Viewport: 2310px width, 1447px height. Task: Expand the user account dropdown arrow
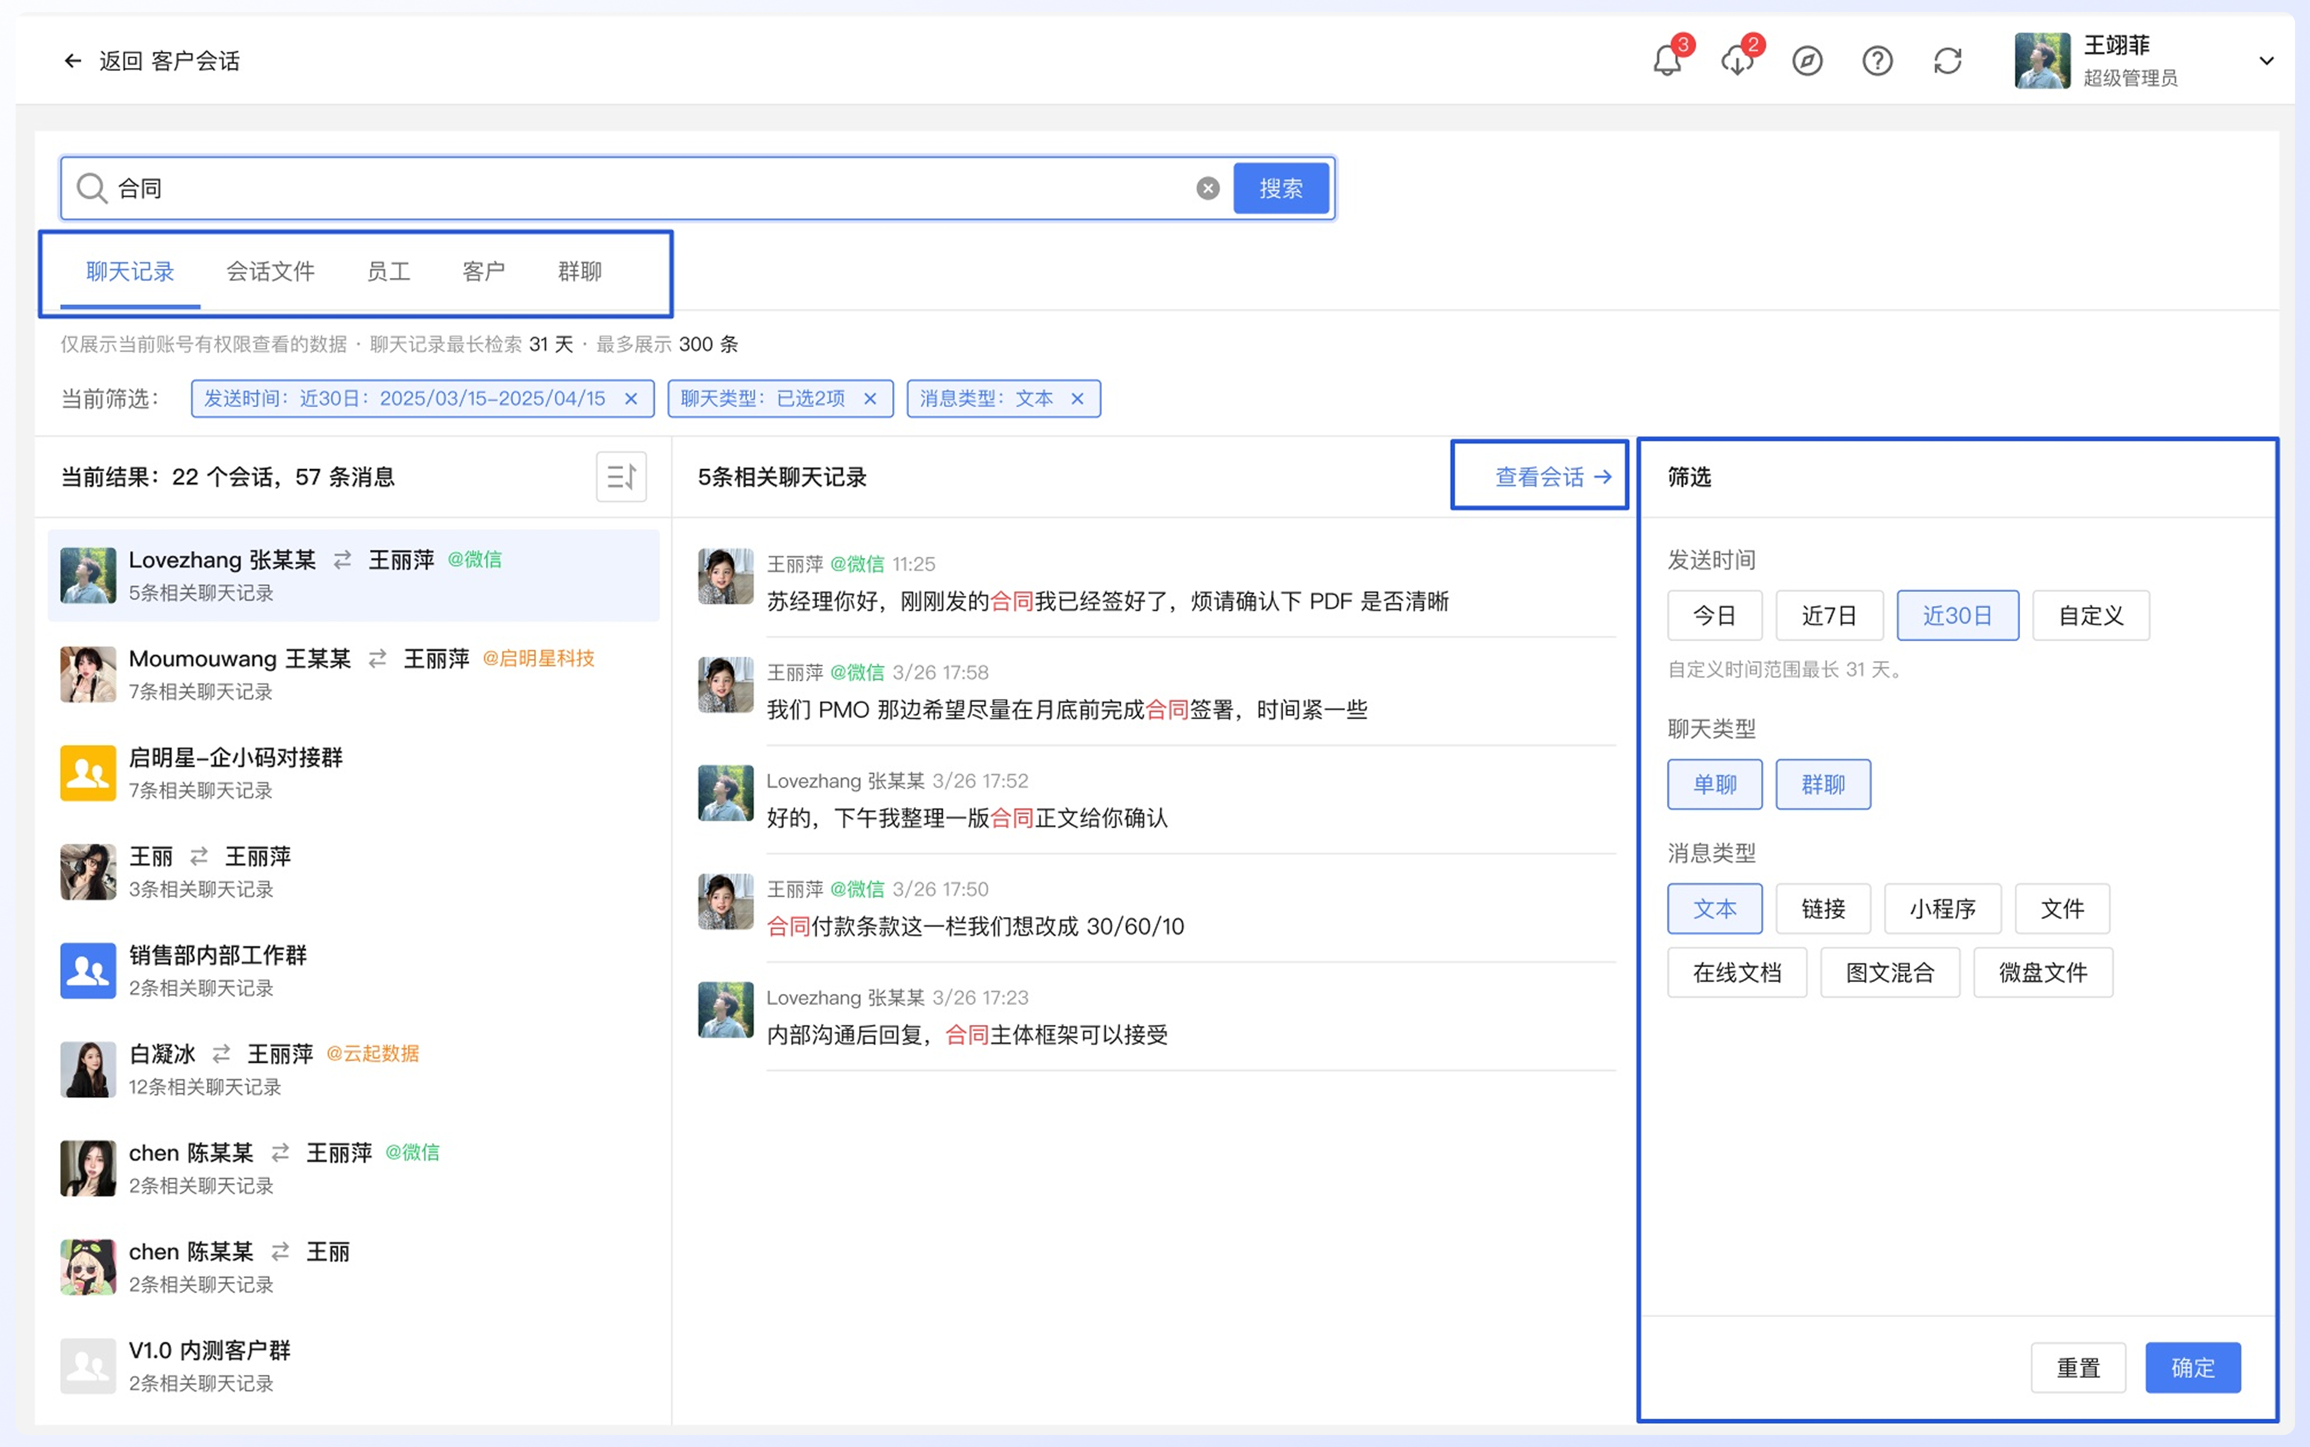2266,61
